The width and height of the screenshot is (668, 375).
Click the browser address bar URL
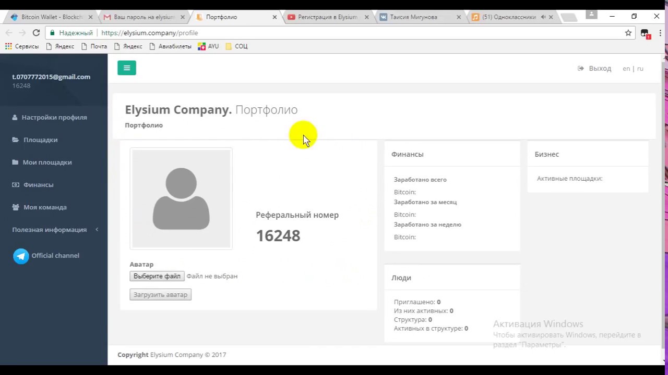coord(150,32)
